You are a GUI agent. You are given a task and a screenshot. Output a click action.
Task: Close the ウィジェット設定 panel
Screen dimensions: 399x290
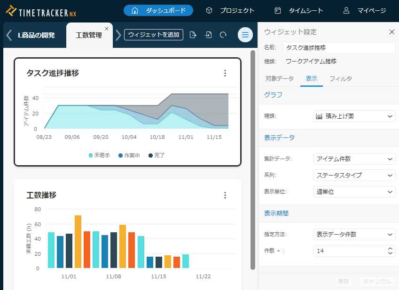click(391, 32)
